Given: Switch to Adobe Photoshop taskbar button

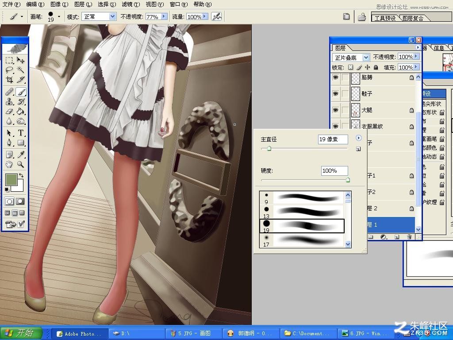Looking at the screenshot, I should pos(80,334).
